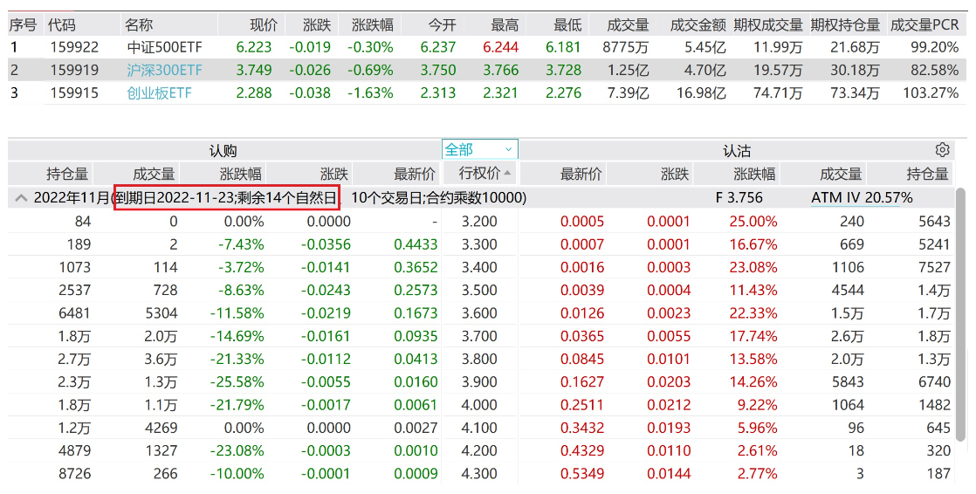The height and width of the screenshot is (494, 976).
Task: Click the option chain vertical scrollbar
Action: [x=961, y=332]
